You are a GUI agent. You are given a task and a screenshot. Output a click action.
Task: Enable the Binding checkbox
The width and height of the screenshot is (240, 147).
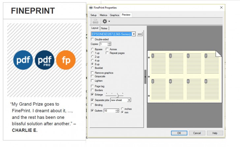click(92, 105)
